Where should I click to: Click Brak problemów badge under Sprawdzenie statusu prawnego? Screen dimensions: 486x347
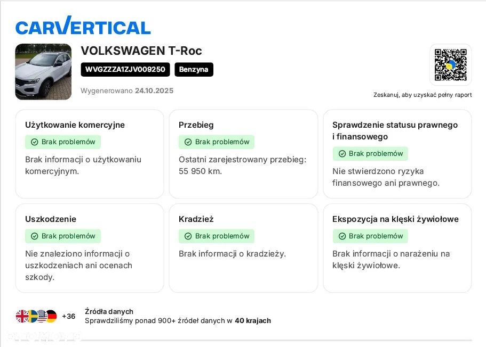[370, 154]
